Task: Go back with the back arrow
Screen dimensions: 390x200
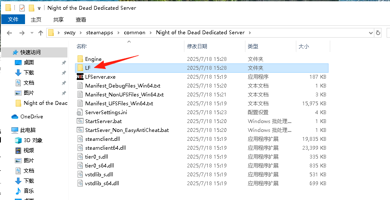Action: tap(9, 33)
